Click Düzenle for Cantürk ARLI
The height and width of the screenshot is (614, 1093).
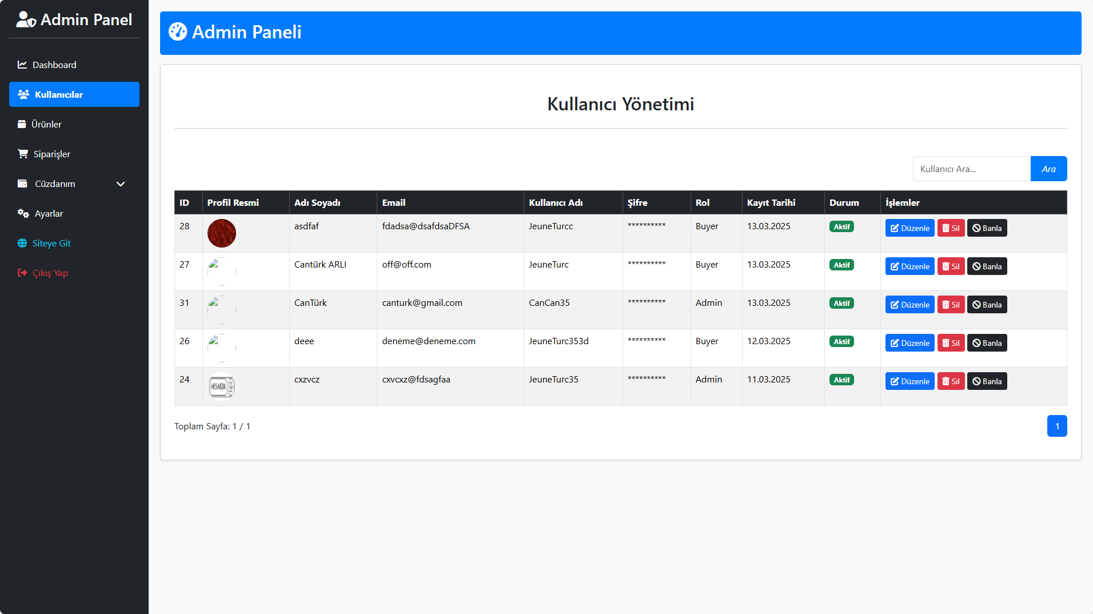tap(909, 266)
